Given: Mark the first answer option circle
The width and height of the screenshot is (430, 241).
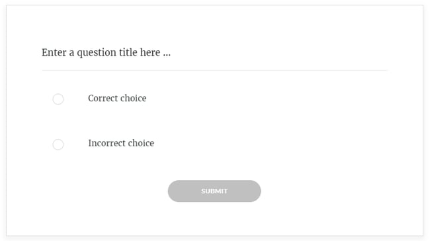Looking at the screenshot, I should point(58,99).
